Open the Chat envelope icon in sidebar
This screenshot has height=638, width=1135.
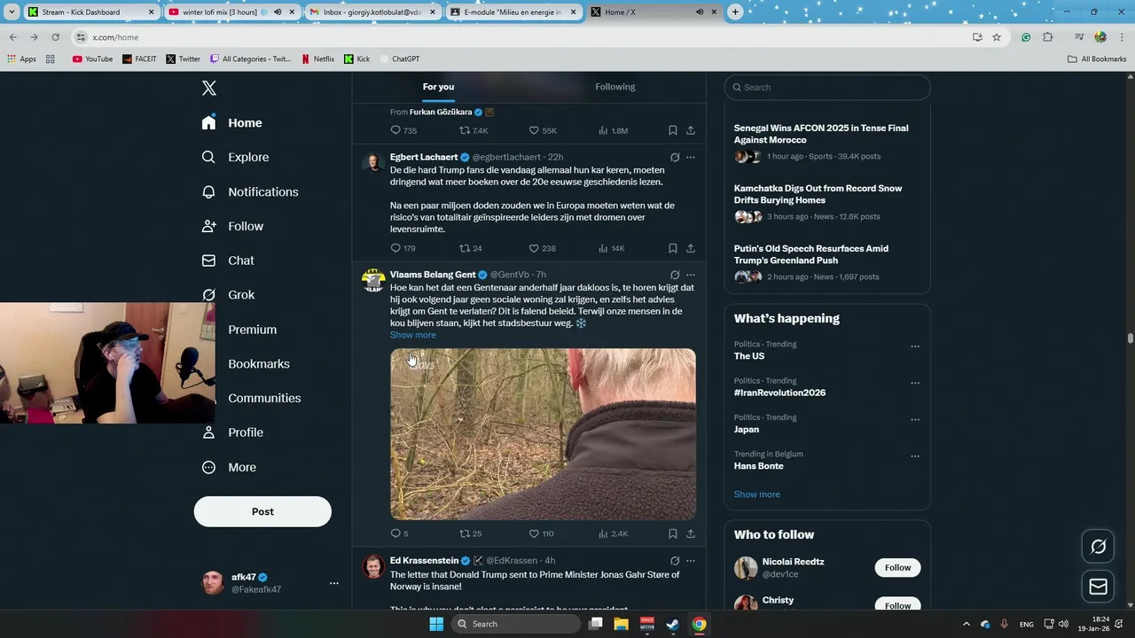pyautogui.click(x=208, y=261)
